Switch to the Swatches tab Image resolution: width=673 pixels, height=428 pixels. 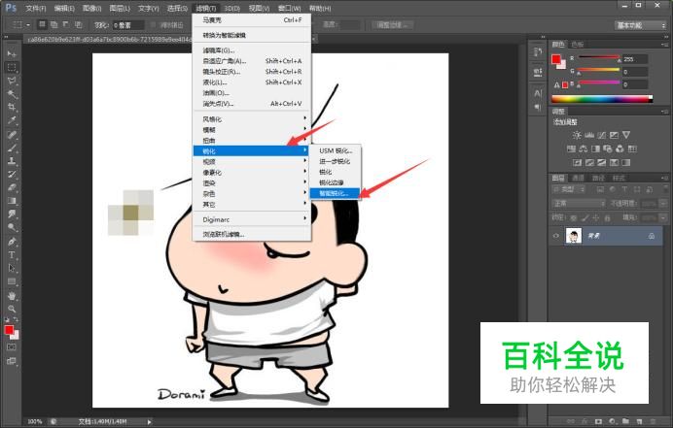tap(578, 45)
